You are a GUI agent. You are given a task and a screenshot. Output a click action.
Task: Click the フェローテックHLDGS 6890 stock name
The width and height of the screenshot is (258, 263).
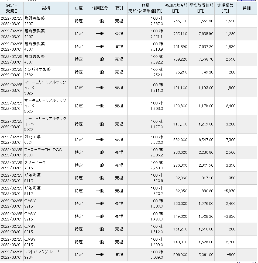(x=46, y=152)
